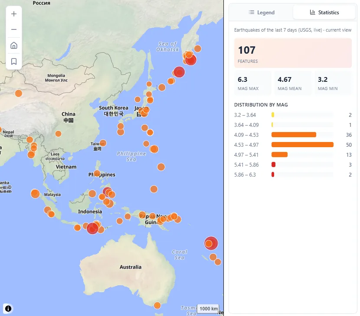The width and height of the screenshot is (360, 316).
Task: Click the 4.67 Mag Mean card
Action: tap(293, 83)
